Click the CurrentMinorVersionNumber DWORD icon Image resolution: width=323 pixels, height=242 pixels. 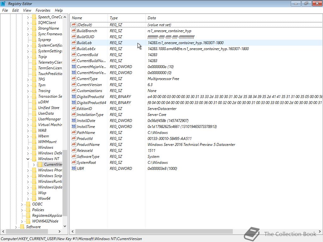[x=73, y=72]
